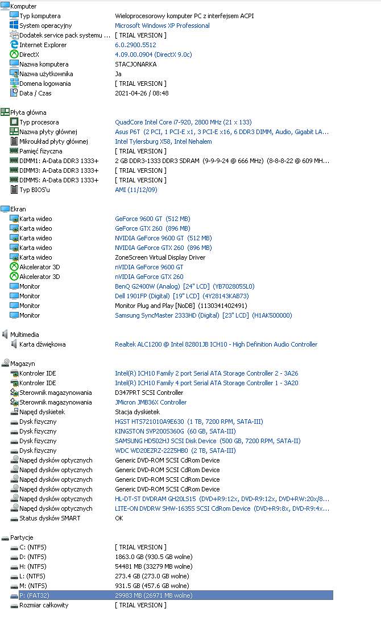381x617 pixels.
Task: Click the Mikroukład płyty głównej chip icon
Action: 14,141
